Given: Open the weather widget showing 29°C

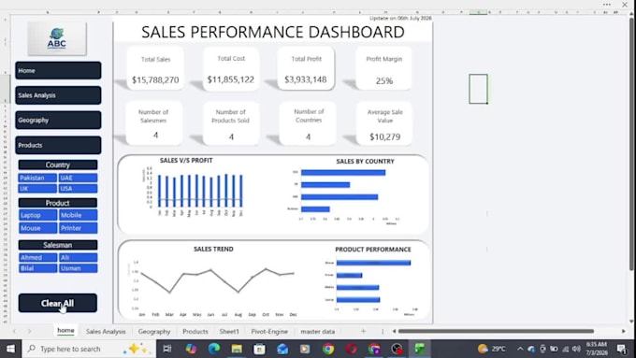Looking at the screenshot, I should point(492,349).
